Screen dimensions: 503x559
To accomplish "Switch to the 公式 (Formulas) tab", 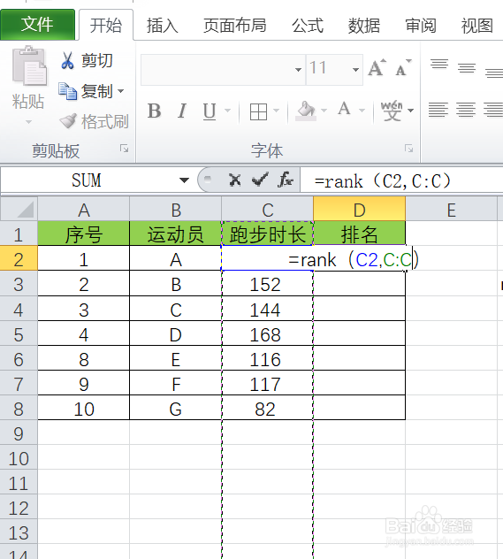I will 308,26.
